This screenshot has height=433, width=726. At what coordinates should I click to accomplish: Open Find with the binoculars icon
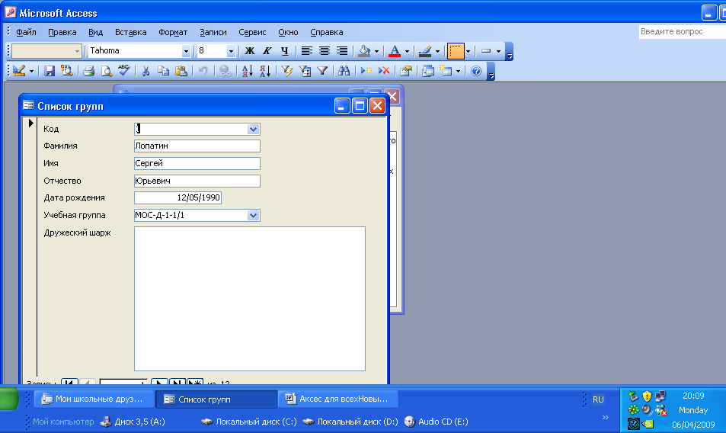click(344, 71)
